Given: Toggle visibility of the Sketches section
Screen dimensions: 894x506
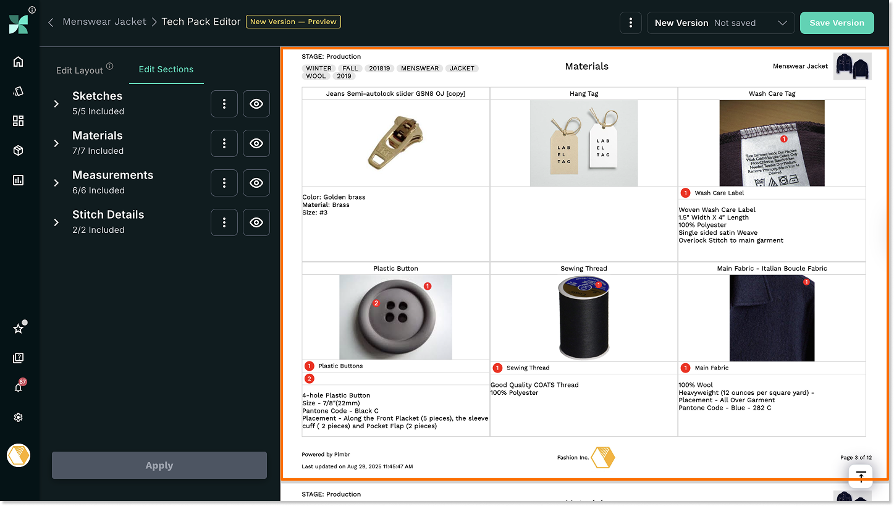Looking at the screenshot, I should coord(256,104).
